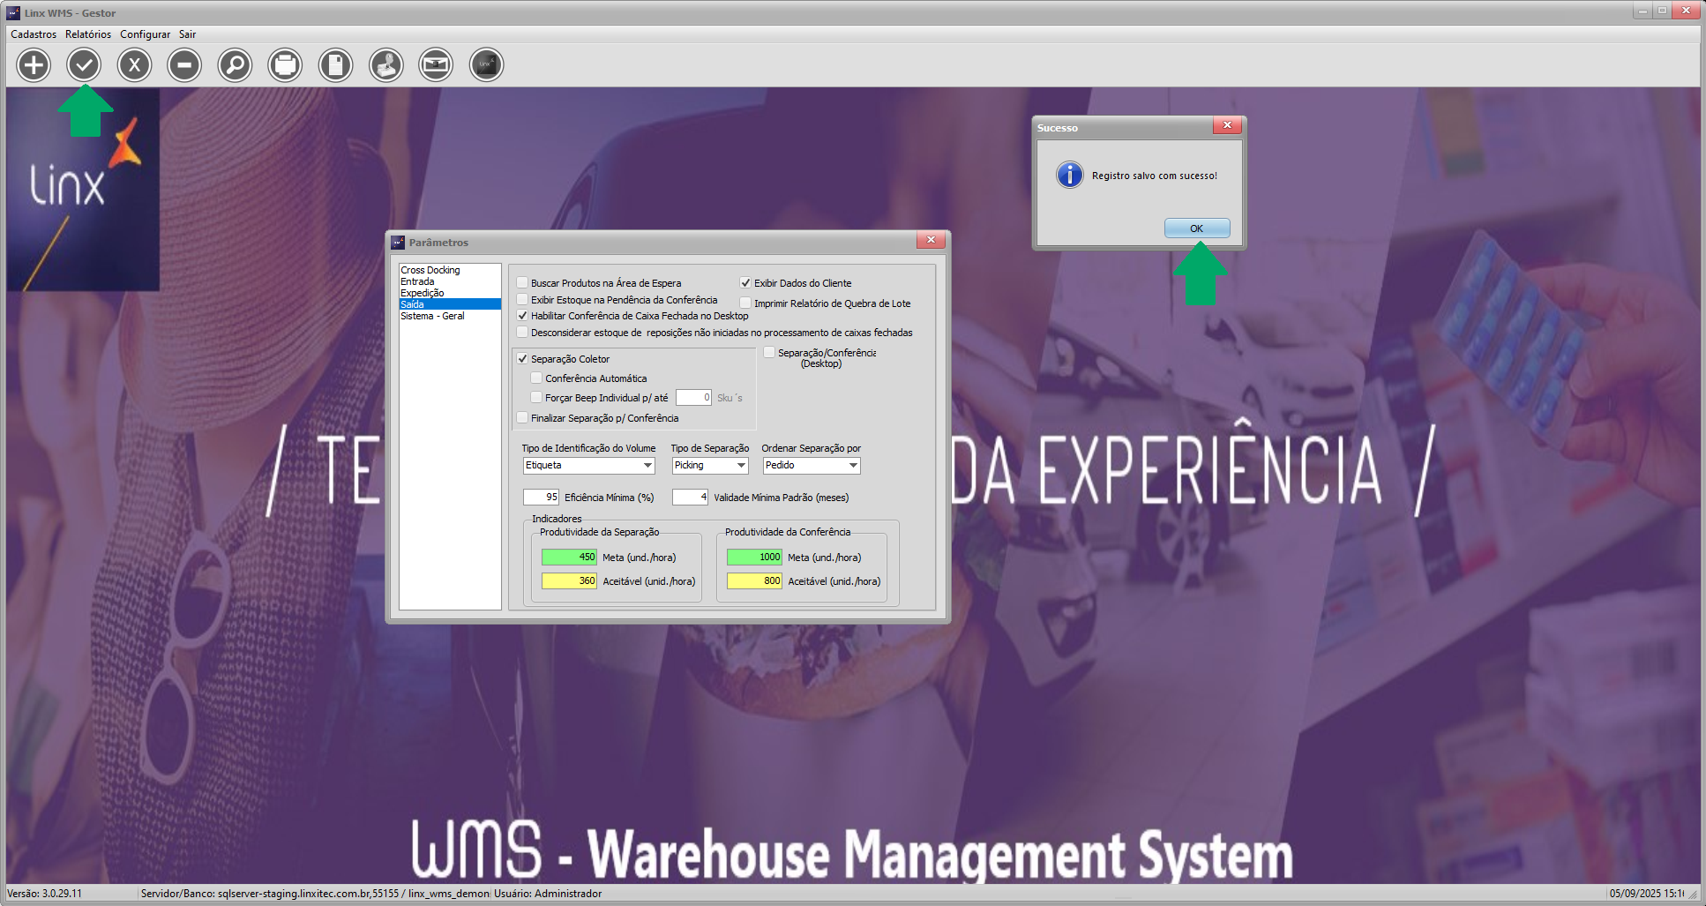
Task: Click the document page toolbar icon
Action: 335,64
